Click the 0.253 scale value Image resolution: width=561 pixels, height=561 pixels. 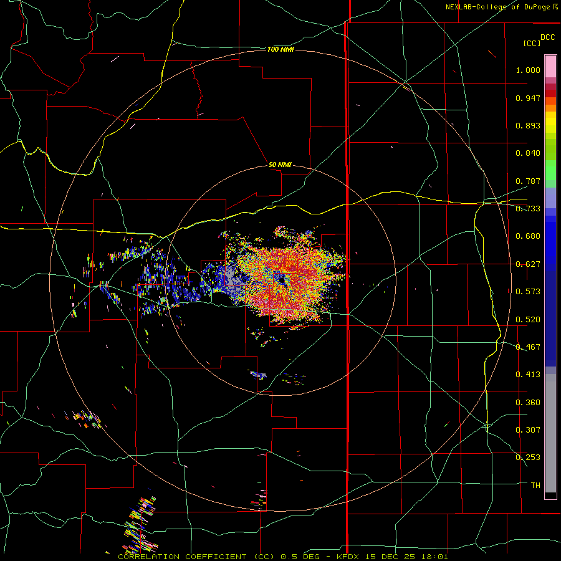pos(528,458)
